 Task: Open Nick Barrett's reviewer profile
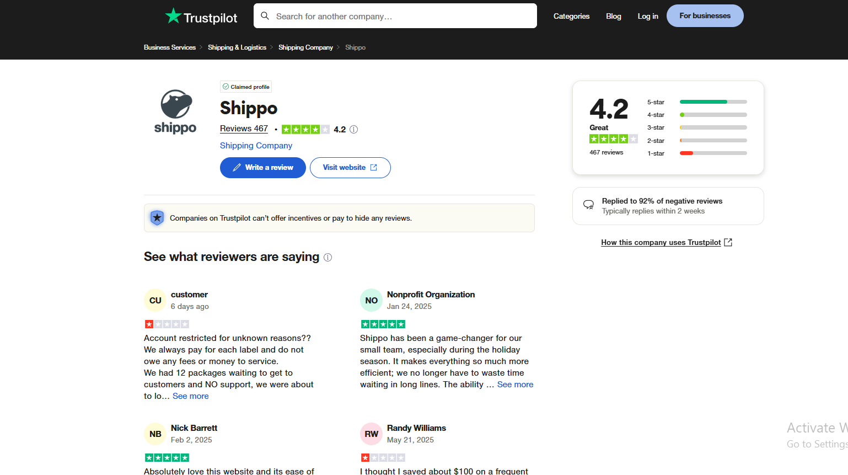(x=194, y=428)
